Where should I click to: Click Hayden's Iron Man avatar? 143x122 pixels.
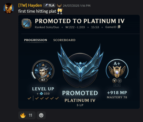(9, 8)
